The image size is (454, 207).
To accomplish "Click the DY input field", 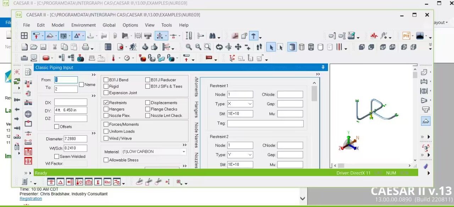I will pos(71,110).
